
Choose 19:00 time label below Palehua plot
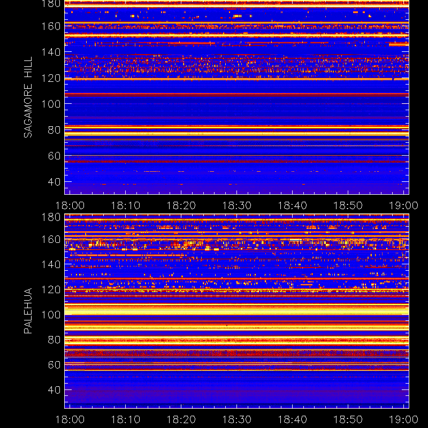click(403, 419)
